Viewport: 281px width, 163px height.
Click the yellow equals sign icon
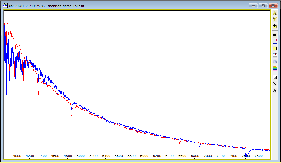(x=275, y=35)
